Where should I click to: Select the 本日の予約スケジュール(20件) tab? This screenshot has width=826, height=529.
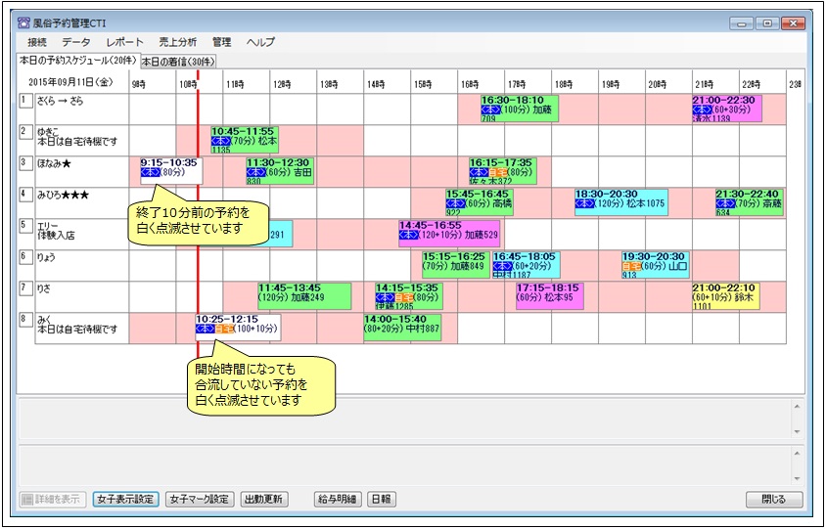click(79, 61)
